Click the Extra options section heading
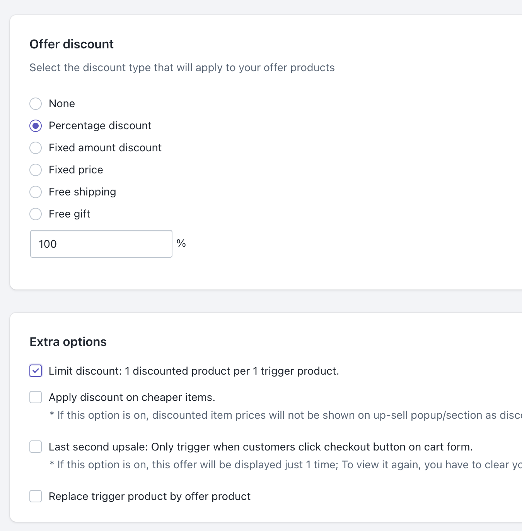This screenshot has height=531, width=522. pyautogui.click(x=68, y=342)
